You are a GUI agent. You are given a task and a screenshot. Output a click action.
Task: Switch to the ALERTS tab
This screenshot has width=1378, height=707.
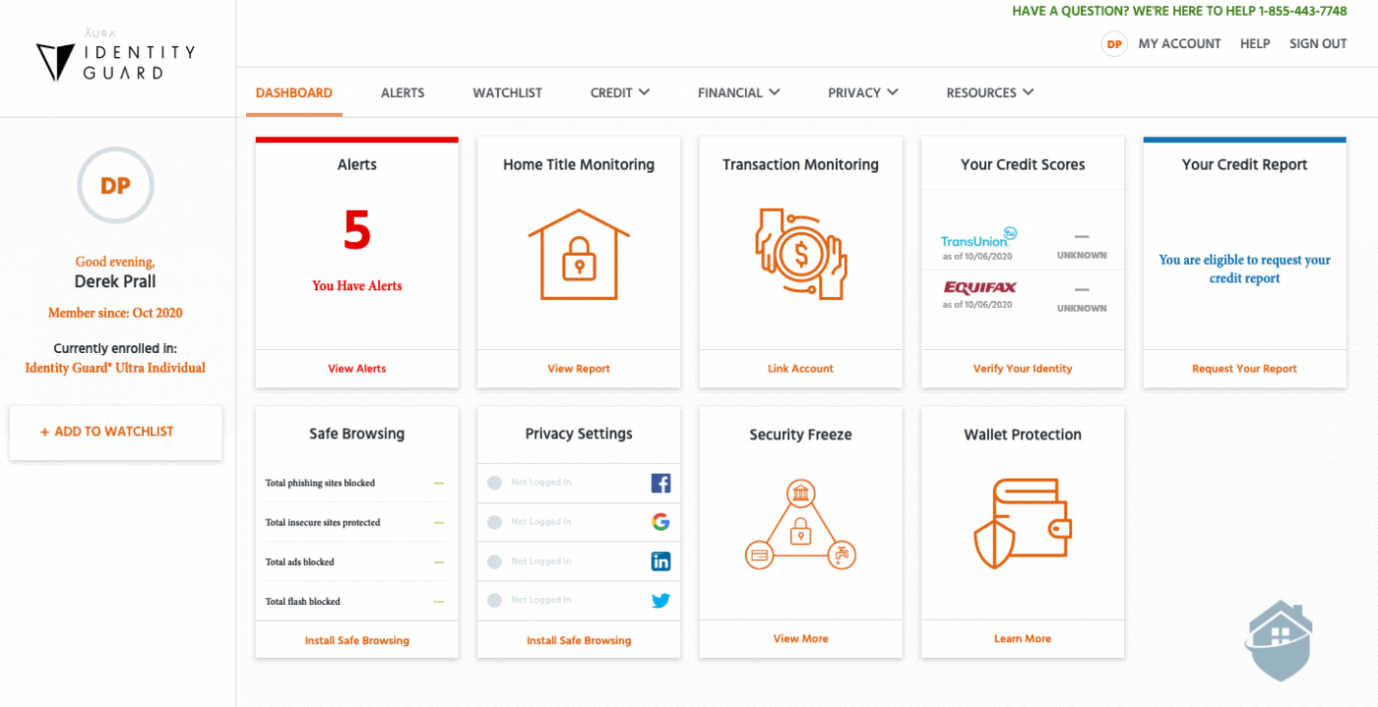(x=403, y=92)
